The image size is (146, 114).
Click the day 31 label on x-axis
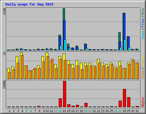click(x=137, y=111)
